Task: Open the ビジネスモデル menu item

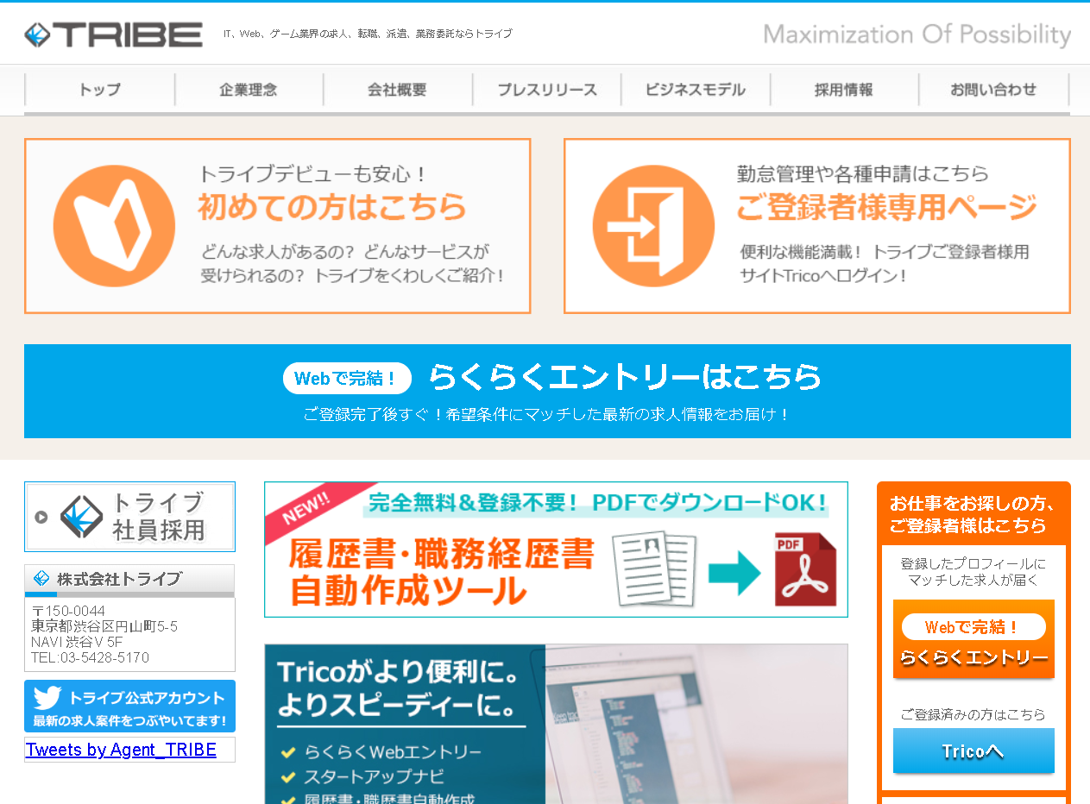Action: pyautogui.click(x=695, y=90)
